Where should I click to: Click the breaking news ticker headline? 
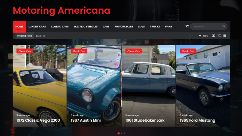[41, 36]
